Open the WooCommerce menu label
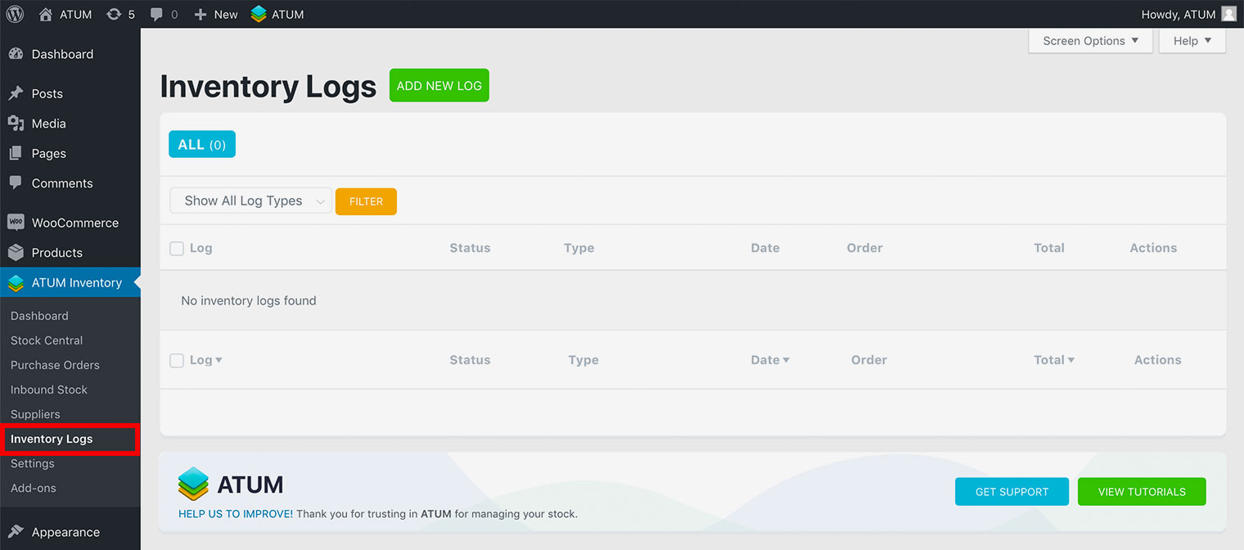This screenshot has height=550, width=1244. point(75,223)
